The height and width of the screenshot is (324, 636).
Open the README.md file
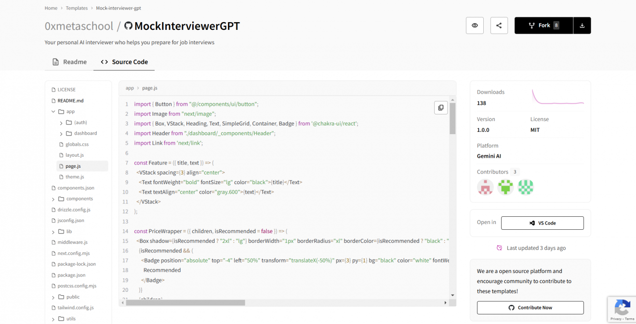point(70,100)
